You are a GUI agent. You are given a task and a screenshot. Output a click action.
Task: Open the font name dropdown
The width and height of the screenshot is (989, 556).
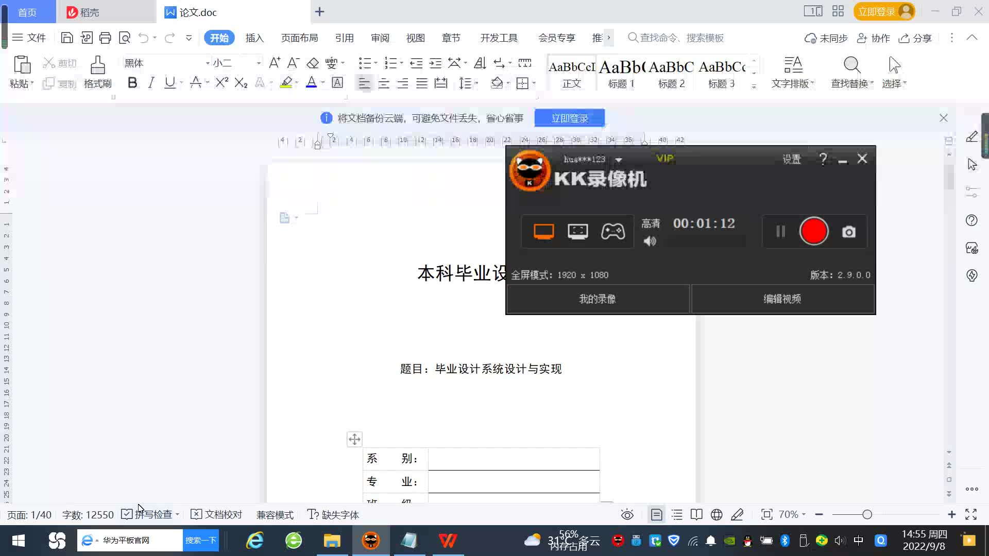click(x=208, y=63)
